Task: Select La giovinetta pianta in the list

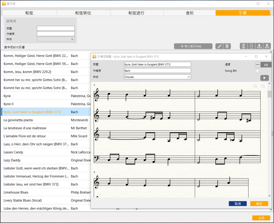Action: tap(18, 120)
